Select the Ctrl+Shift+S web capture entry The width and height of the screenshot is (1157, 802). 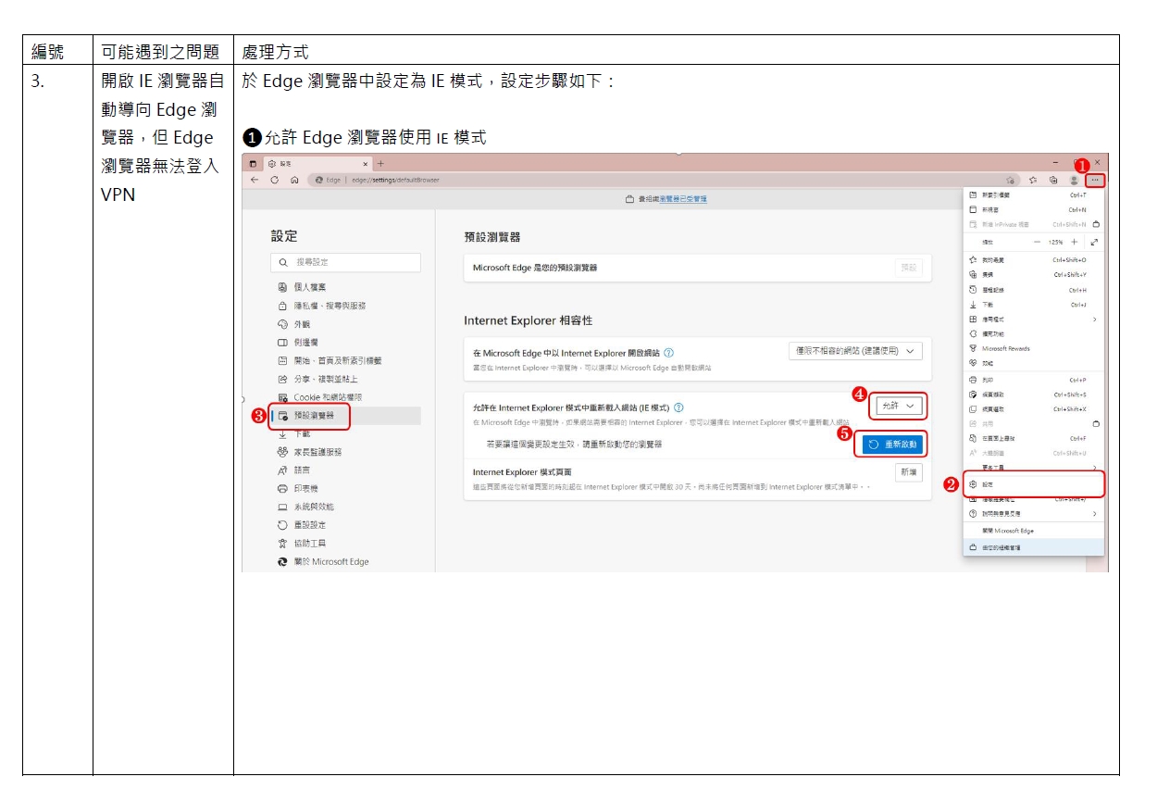click(1033, 395)
